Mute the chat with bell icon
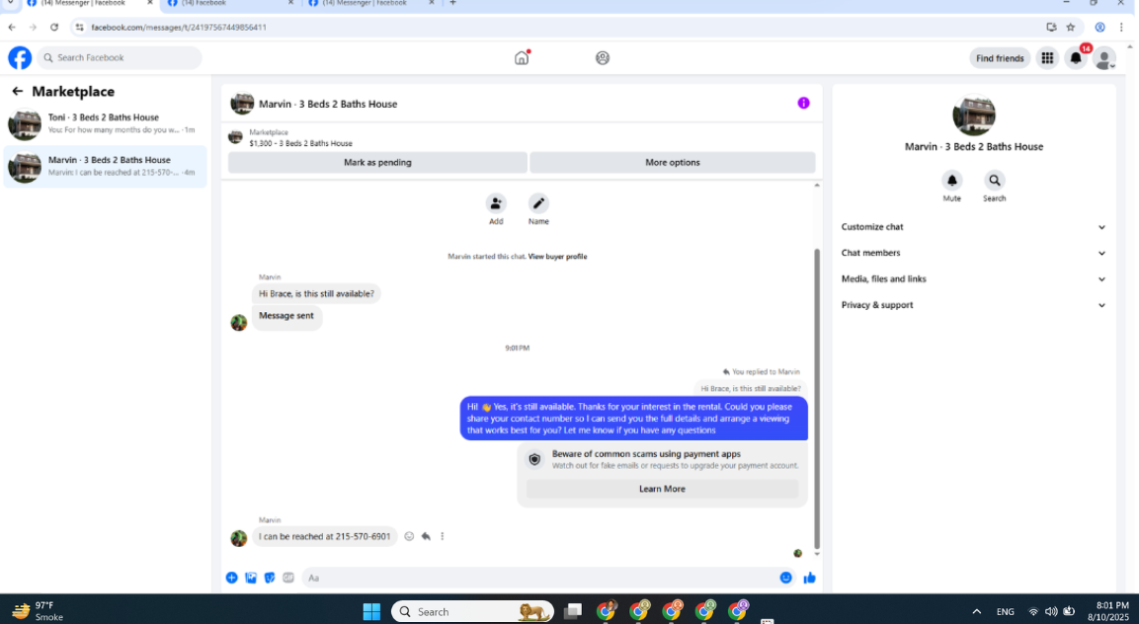This screenshot has width=1139, height=624. point(951,180)
